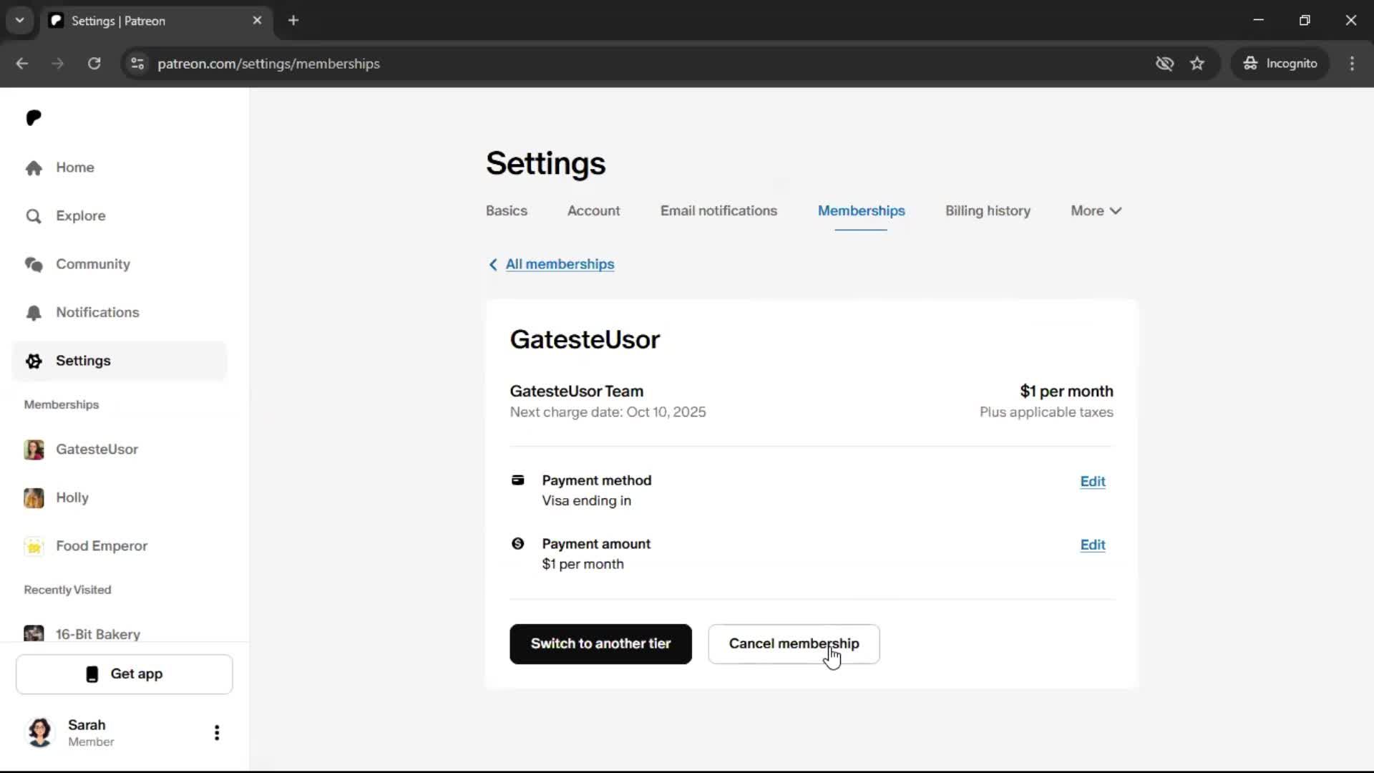
Task: Expand the More dropdown
Action: coord(1096,211)
